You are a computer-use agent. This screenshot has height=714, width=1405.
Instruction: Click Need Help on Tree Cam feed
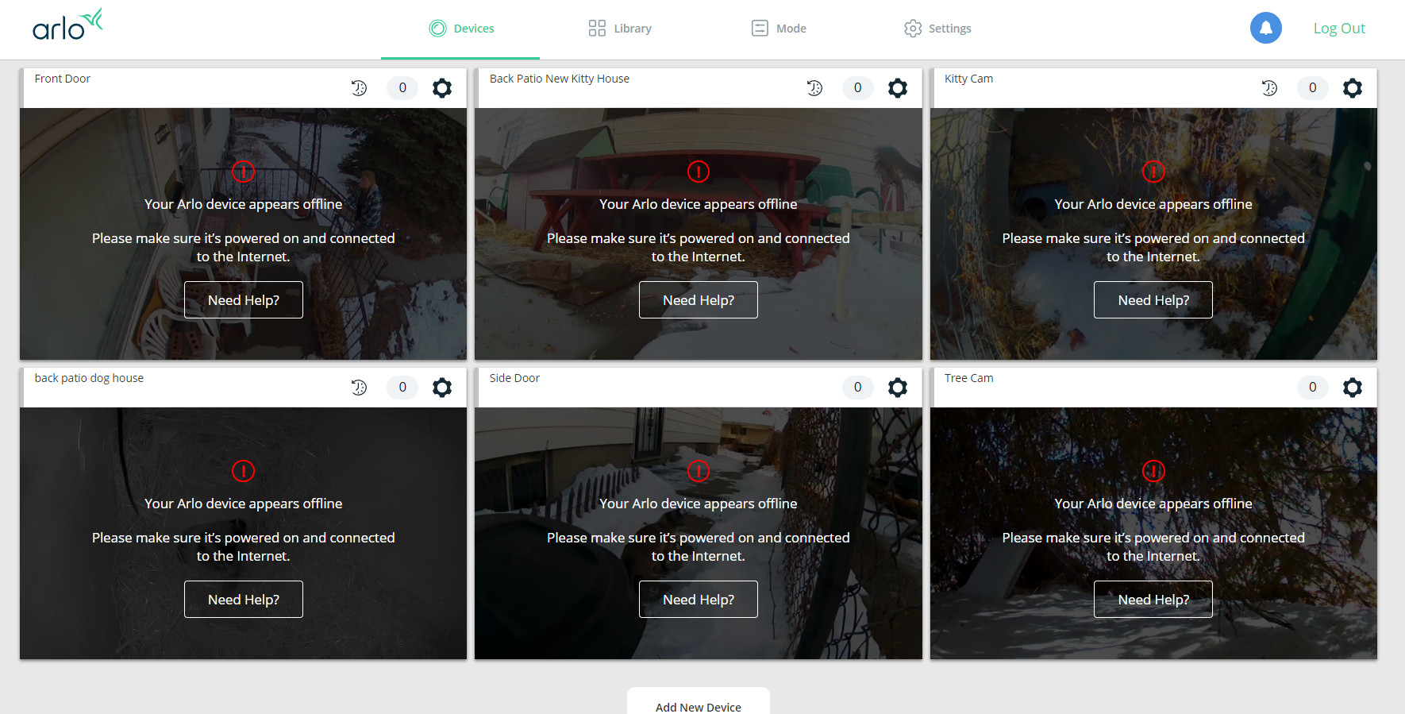tap(1153, 600)
